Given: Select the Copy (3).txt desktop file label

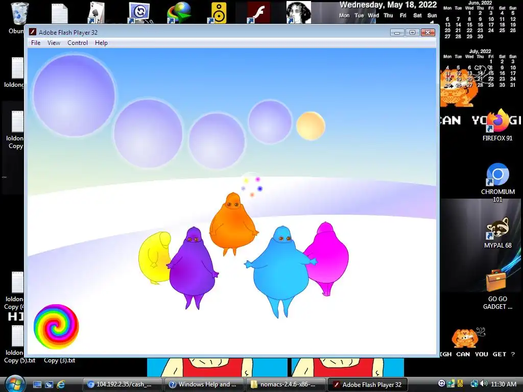Looking at the screenshot, I should [x=59, y=360].
